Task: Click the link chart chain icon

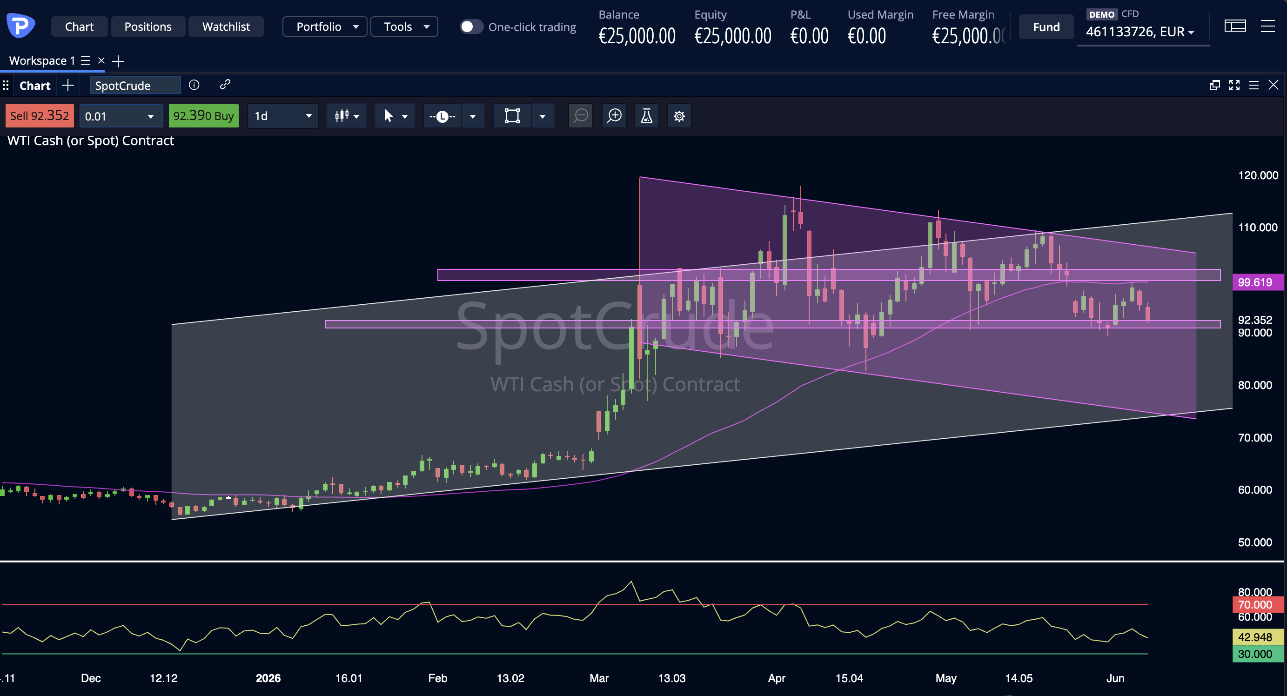Action: click(x=225, y=84)
